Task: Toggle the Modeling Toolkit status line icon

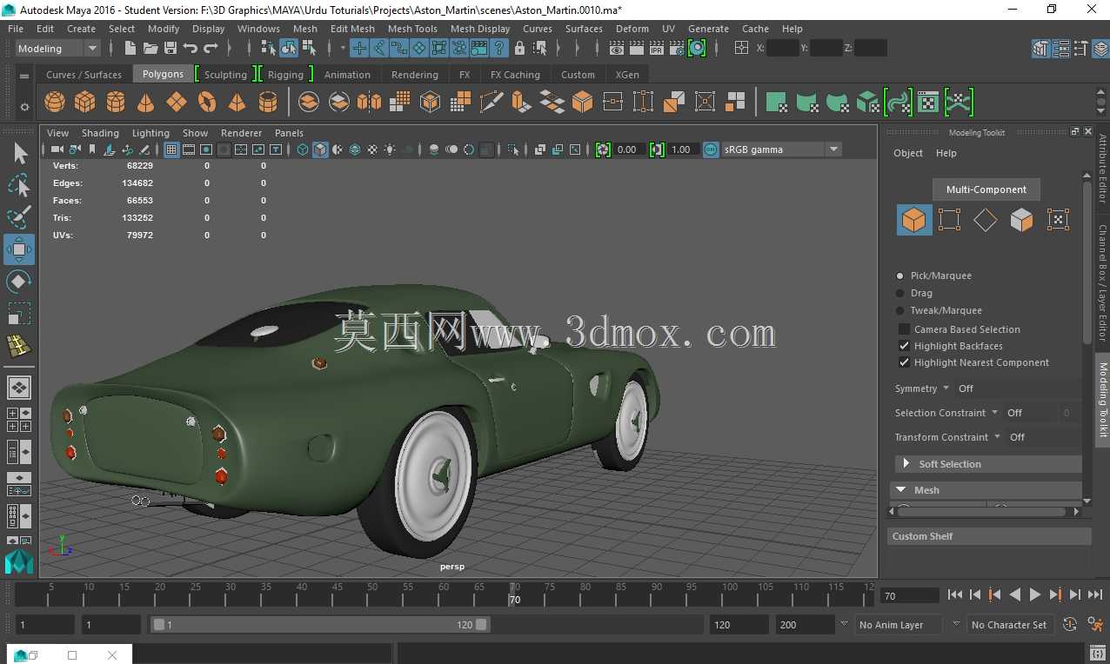Action: [1040, 49]
